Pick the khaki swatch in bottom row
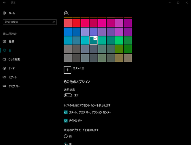Screen dimensions: 191x145 [119, 58]
